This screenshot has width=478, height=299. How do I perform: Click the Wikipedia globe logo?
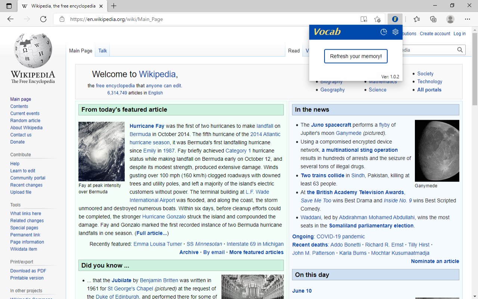33,50
